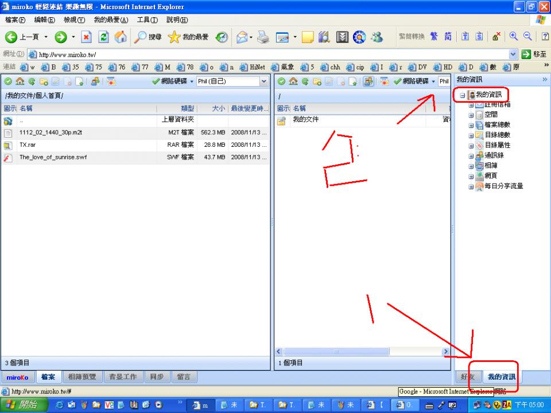Expand 每日分享流量 tree node
The height and width of the screenshot is (413, 551).
tap(471, 186)
